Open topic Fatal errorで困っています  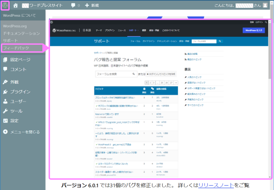point(107,114)
